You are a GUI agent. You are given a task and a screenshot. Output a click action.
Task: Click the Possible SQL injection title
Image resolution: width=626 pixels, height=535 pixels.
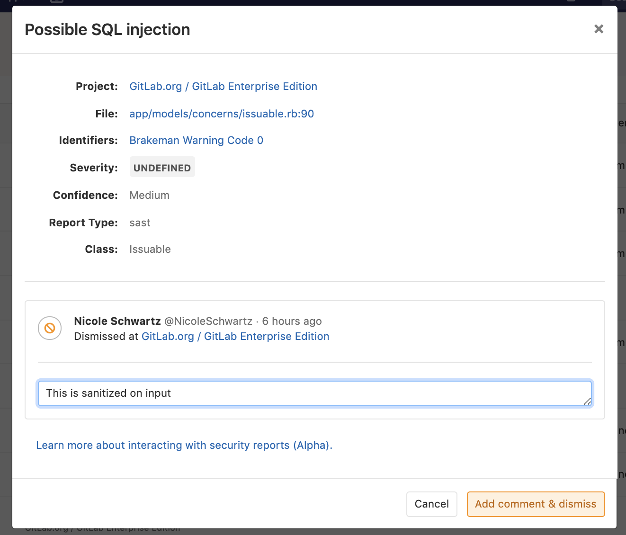(107, 29)
